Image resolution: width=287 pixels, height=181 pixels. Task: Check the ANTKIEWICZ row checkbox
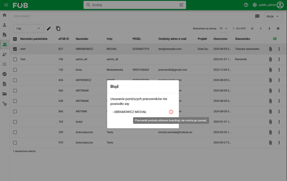(x=15, y=80)
